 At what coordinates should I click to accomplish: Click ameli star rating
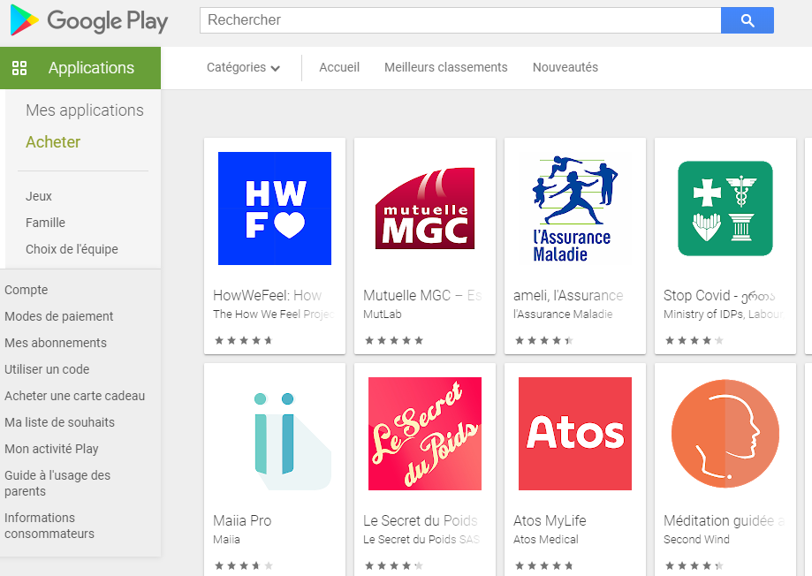(543, 340)
